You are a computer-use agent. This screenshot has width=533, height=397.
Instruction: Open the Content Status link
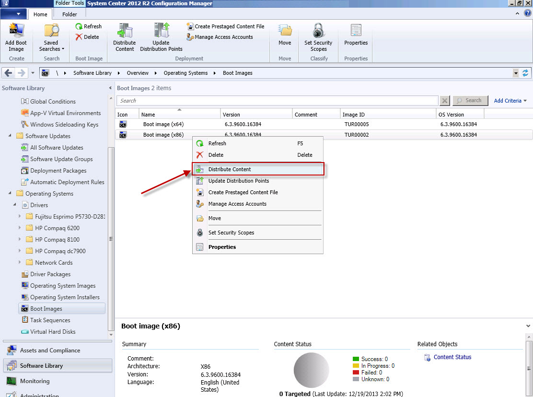click(452, 357)
